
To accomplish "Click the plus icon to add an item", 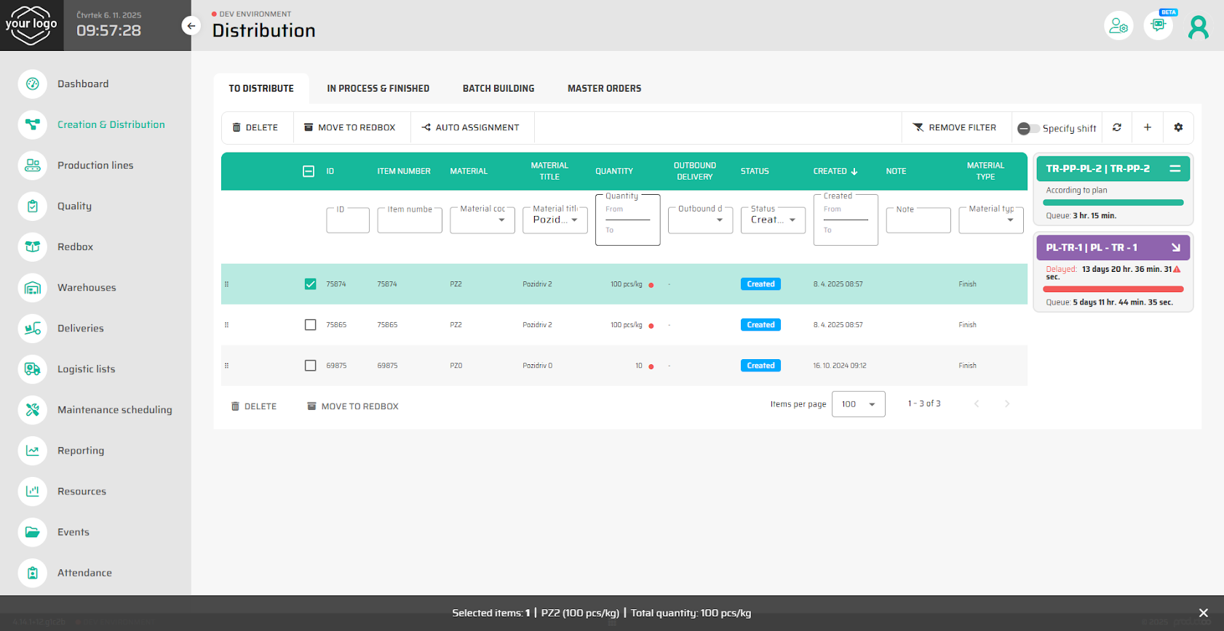I will (x=1148, y=127).
